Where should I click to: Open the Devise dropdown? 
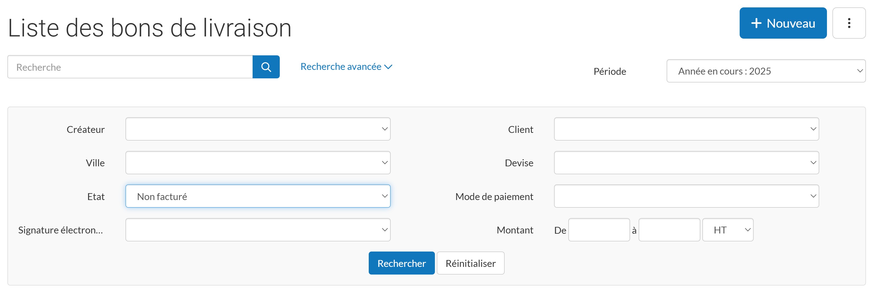686,162
